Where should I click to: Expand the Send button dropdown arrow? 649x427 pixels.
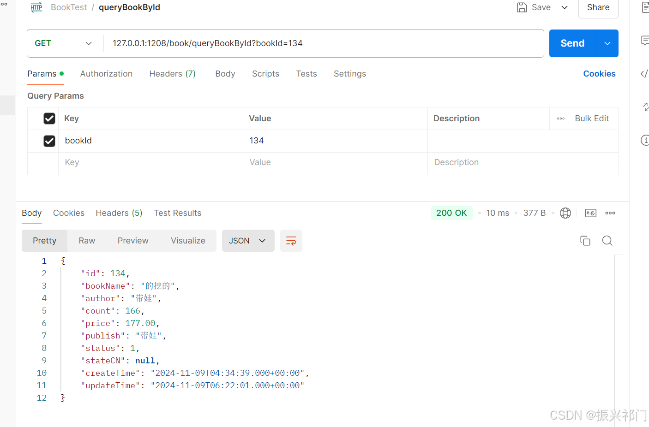[x=607, y=43]
